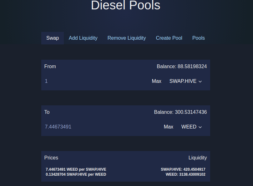Click the Liquidity heading
This screenshot has height=186, width=253.
coord(198,158)
